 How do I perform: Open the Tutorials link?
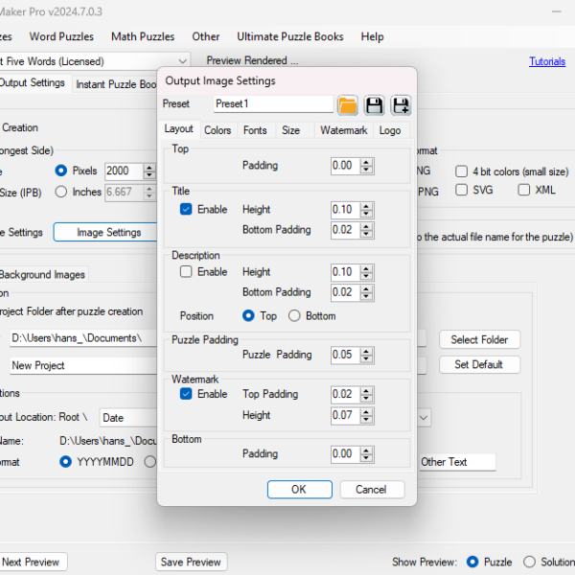[546, 61]
